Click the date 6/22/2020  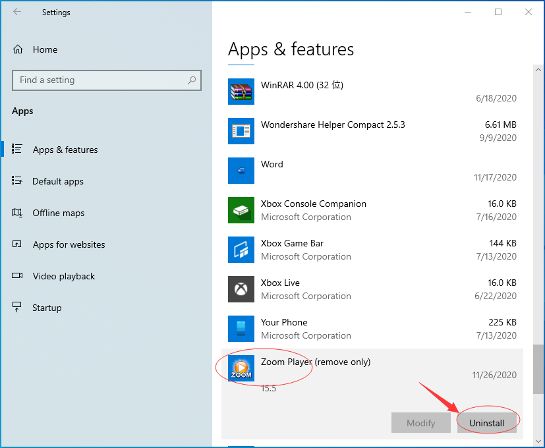click(496, 296)
